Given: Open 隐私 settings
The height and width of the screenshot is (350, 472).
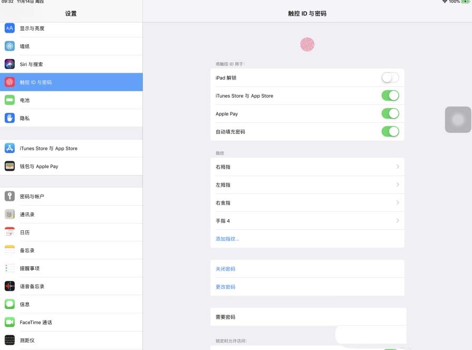Looking at the screenshot, I should (71, 118).
